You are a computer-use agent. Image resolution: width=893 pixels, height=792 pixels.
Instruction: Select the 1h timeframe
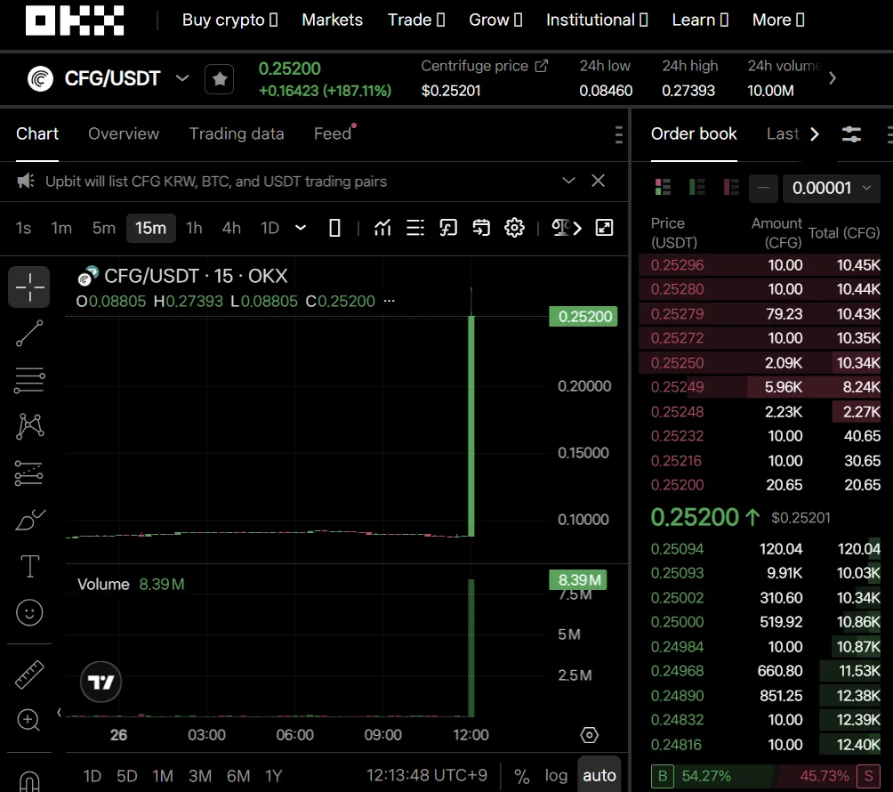click(194, 228)
